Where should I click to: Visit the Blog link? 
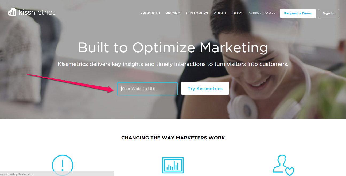coord(237,13)
